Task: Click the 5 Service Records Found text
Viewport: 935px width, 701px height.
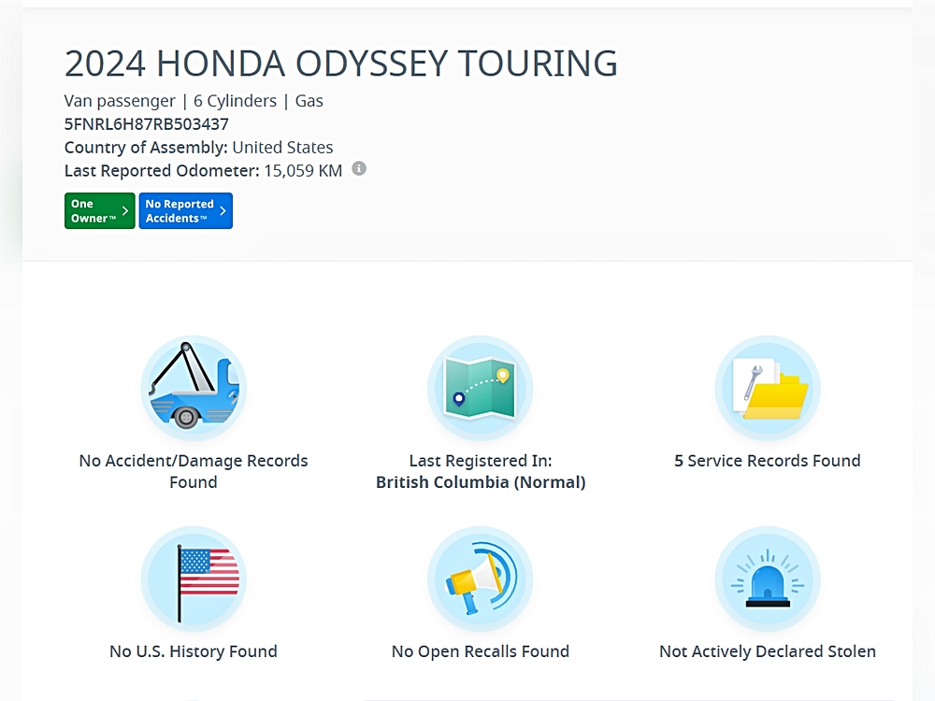Action: (x=767, y=461)
